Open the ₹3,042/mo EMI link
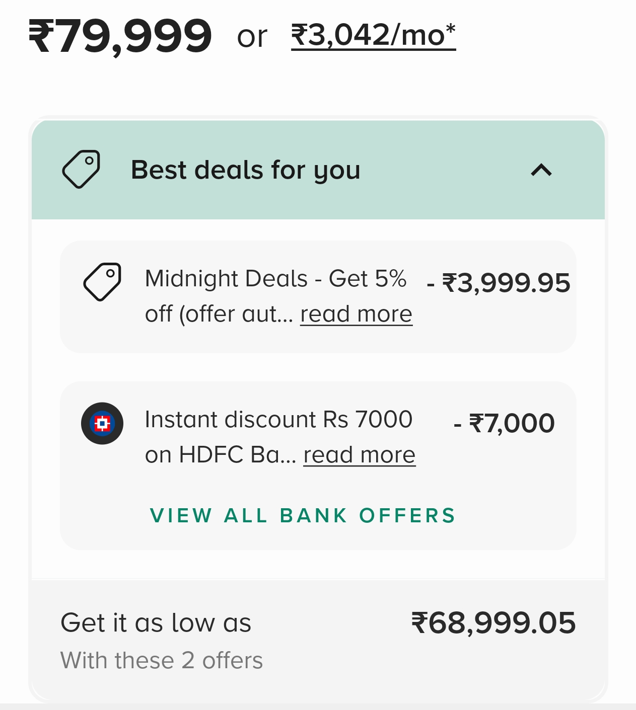 point(373,35)
